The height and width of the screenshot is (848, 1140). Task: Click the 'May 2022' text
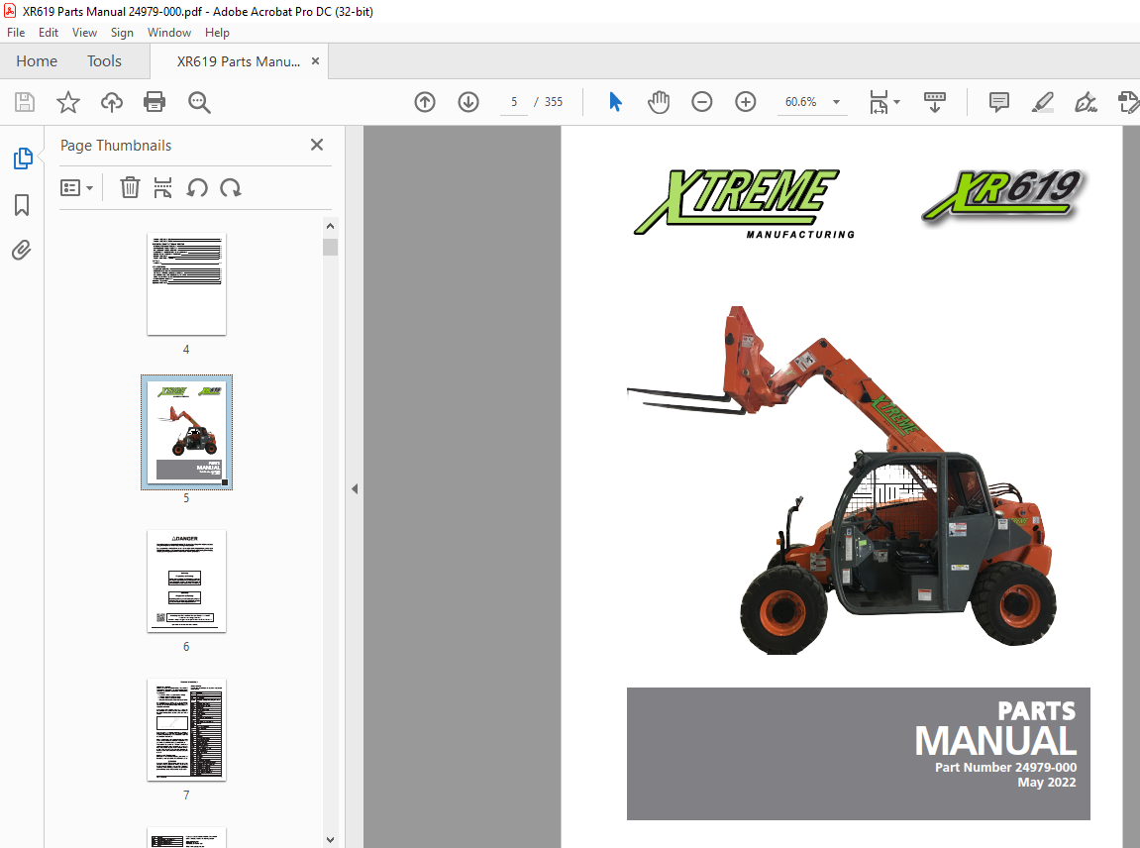[1046, 783]
